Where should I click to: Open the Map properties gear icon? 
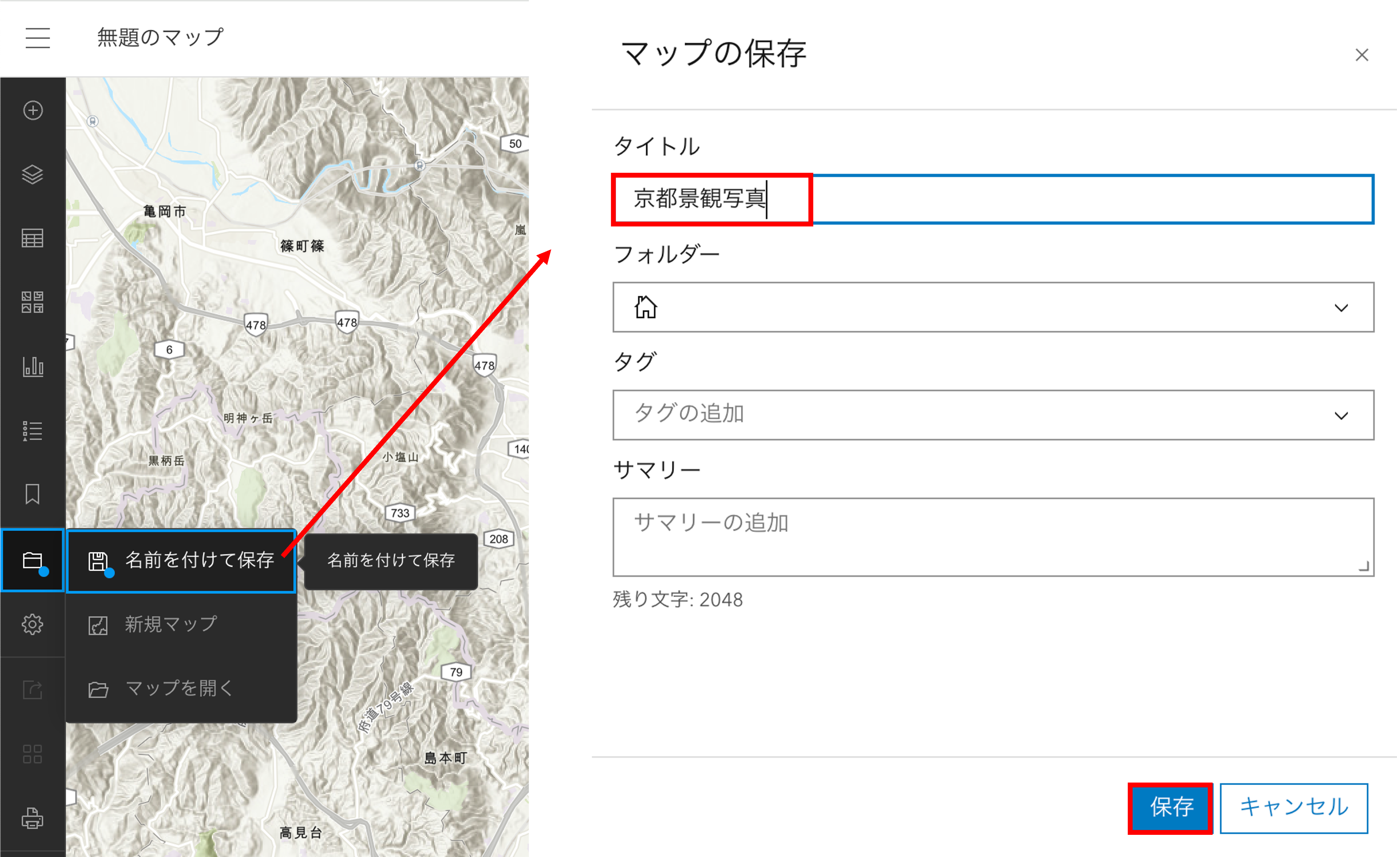tap(32, 624)
